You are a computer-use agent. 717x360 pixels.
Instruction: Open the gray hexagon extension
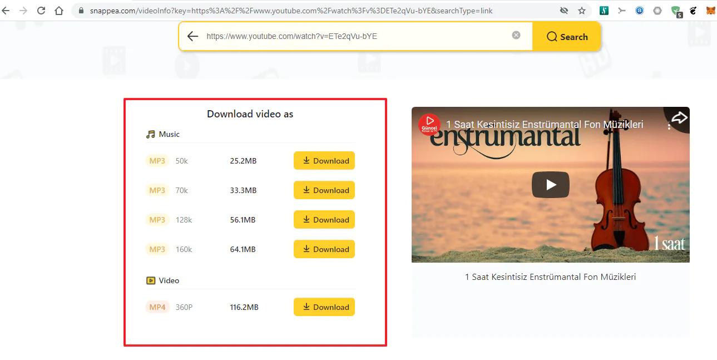pos(657,11)
